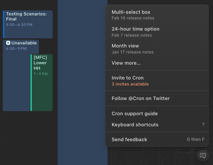
Task: Show Keyboard shortcuts from the menu
Action: pos(157,124)
